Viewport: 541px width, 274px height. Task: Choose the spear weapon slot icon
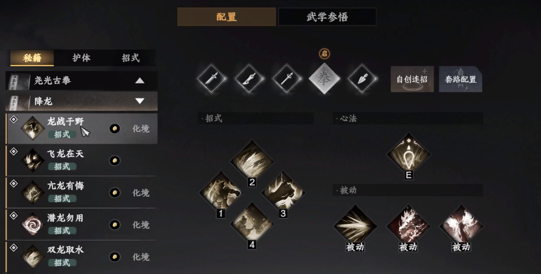(x=286, y=79)
